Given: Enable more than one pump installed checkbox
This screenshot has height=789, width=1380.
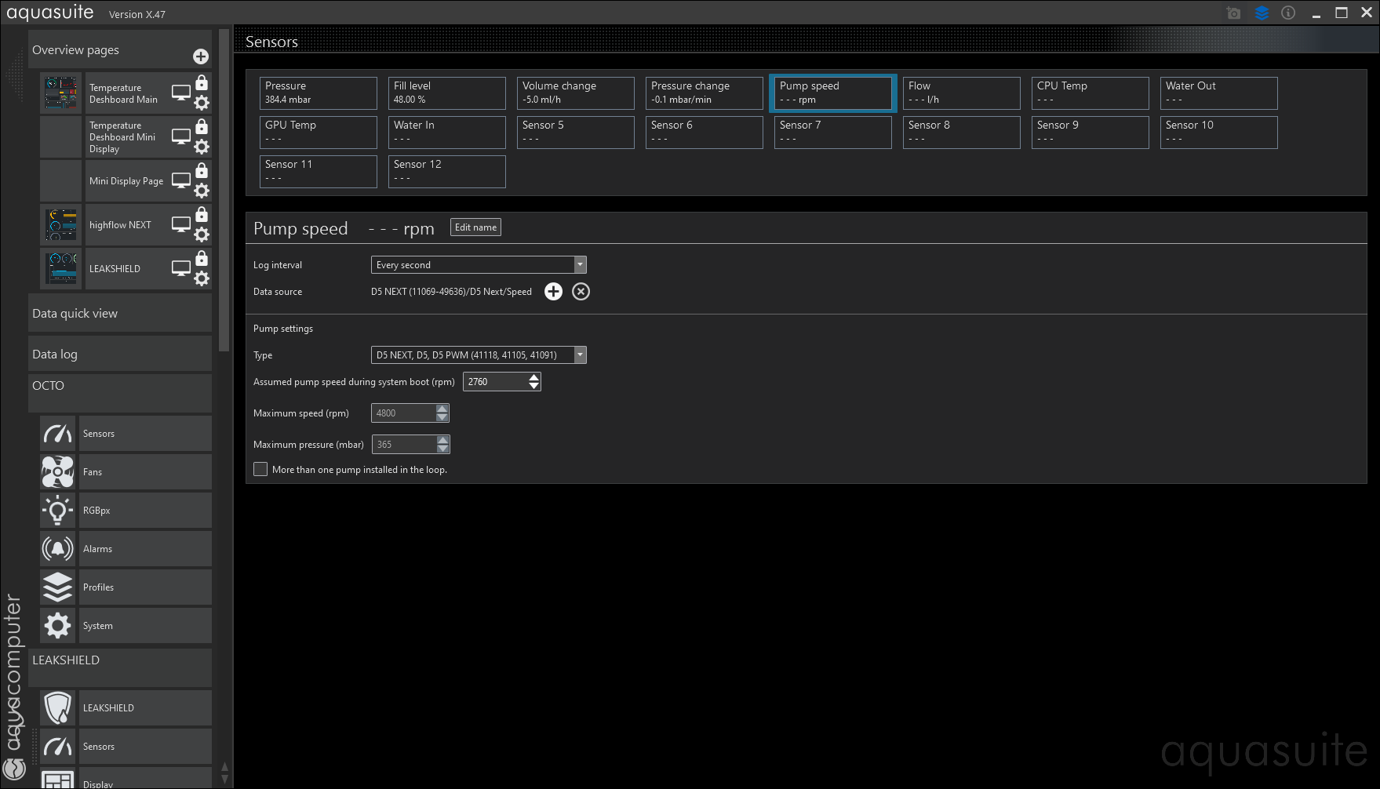Looking at the screenshot, I should click(x=260, y=469).
